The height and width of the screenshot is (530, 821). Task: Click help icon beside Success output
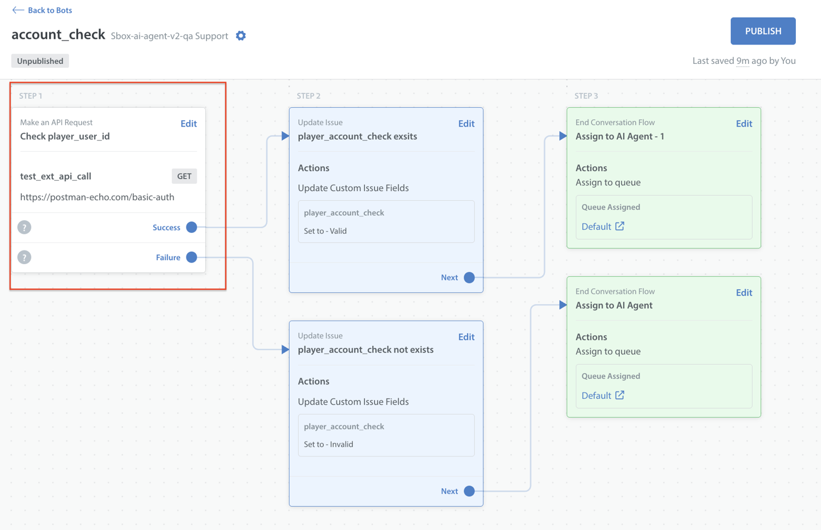[x=25, y=228]
